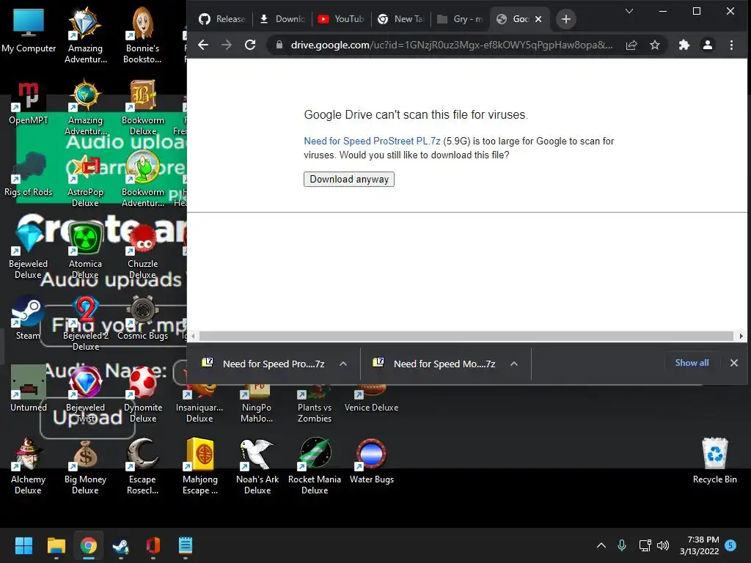Open the Chrome extensions puzzle icon
This screenshot has width=751, height=563.
pos(684,45)
